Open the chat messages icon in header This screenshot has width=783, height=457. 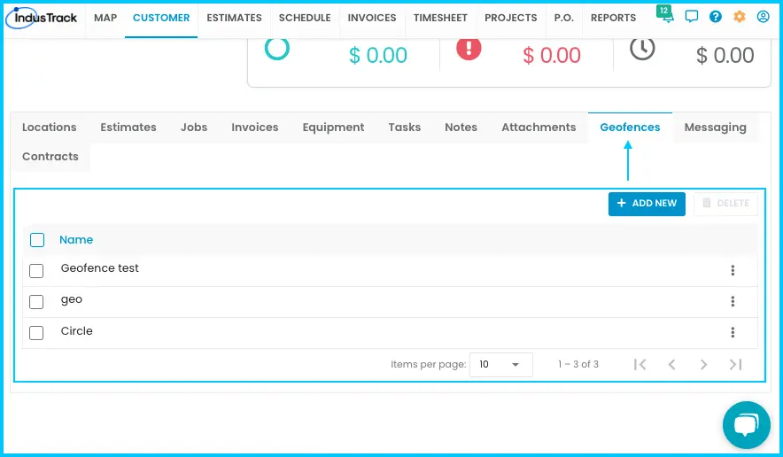coord(691,17)
